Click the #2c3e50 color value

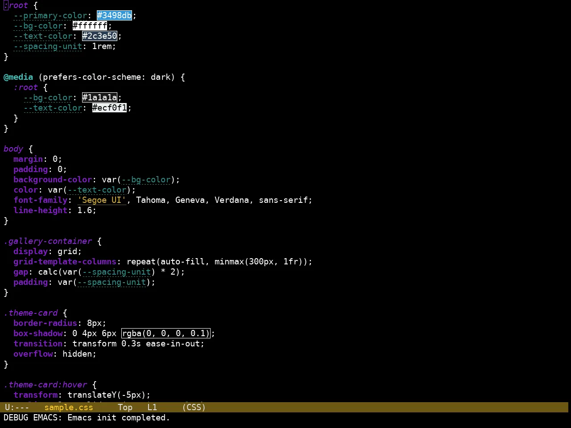click(x=99, y=36)
